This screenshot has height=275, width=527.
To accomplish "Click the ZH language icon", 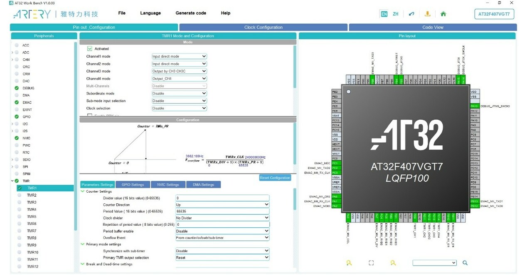I will pos(395,14).
